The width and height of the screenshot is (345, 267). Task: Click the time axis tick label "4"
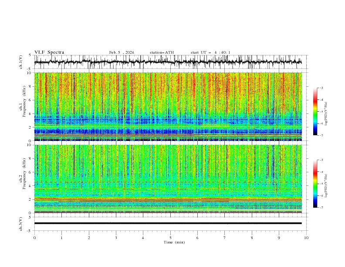[x=143, y=238]
